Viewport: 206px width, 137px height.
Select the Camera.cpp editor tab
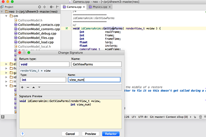click(75, 7)
